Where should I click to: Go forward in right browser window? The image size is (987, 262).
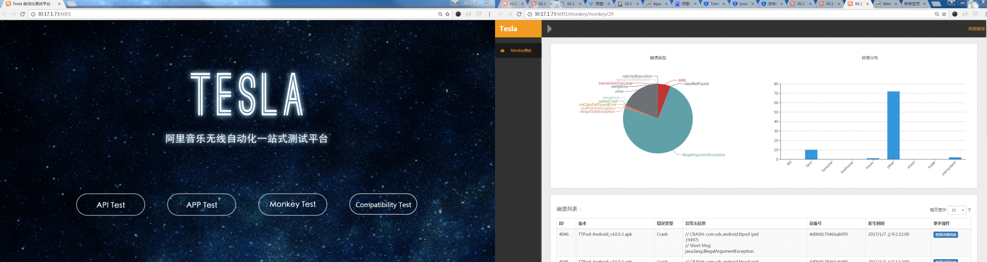coord(510,14)
